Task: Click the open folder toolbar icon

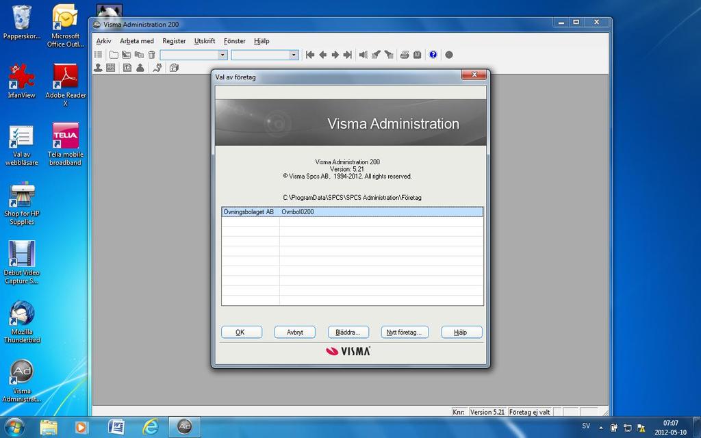Action: tap(114, 55)
